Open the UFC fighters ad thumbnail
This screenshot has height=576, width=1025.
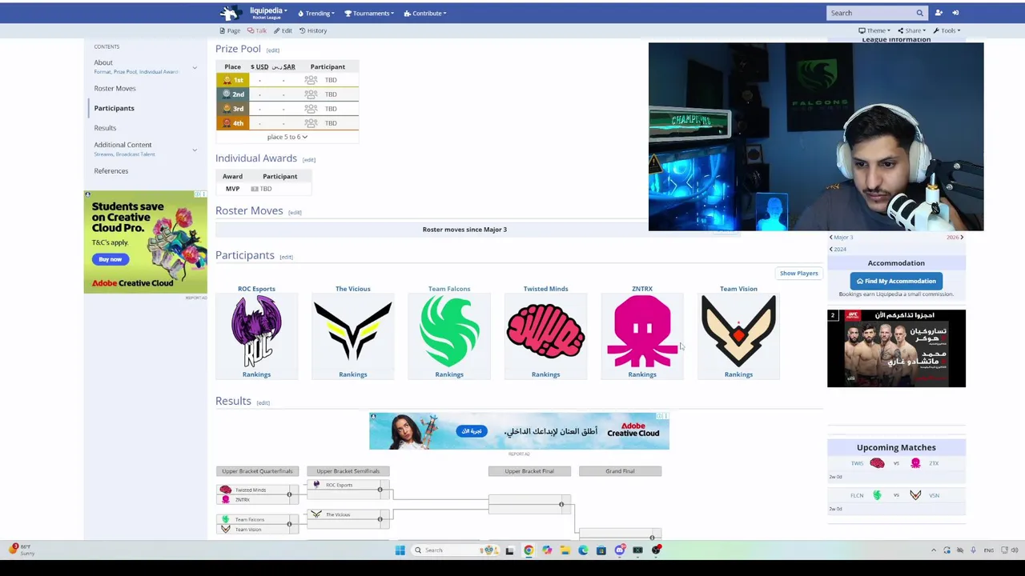tap(896, 348)
